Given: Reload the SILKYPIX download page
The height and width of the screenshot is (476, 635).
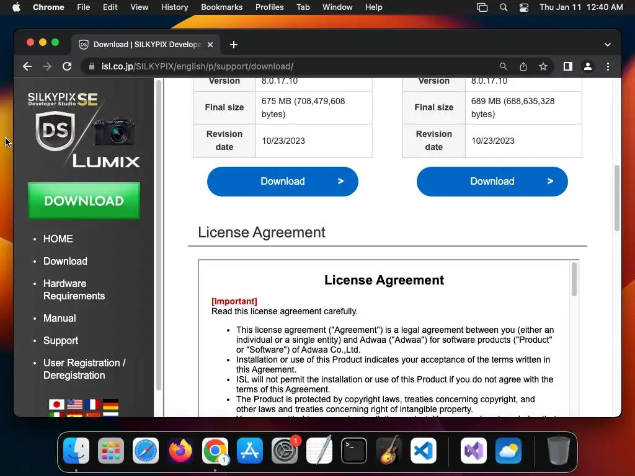Looking at the screenshot, I should click(67, 66).
